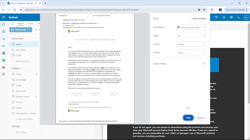Switch to the View ribbon tab
This screenshot has height=140, width=250.
click(x=31, y=24)
